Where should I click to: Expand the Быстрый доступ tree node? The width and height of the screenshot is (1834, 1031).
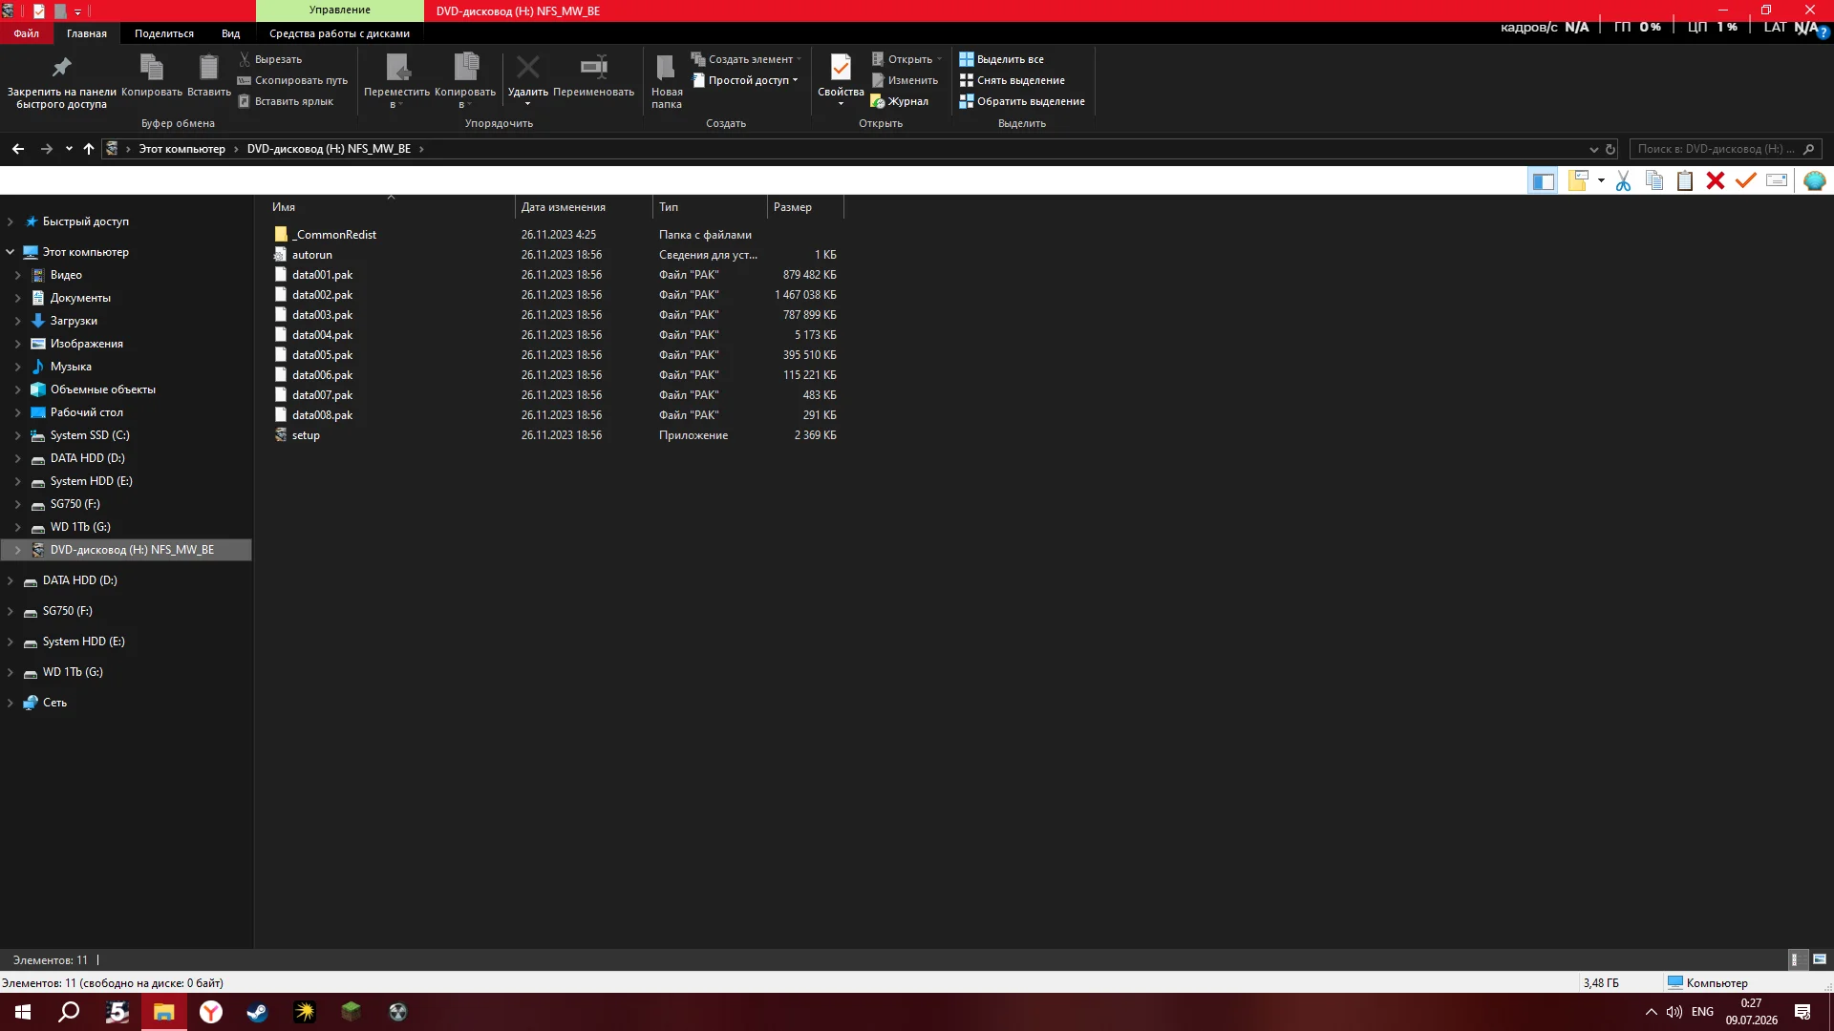click(x=11, y=221)
